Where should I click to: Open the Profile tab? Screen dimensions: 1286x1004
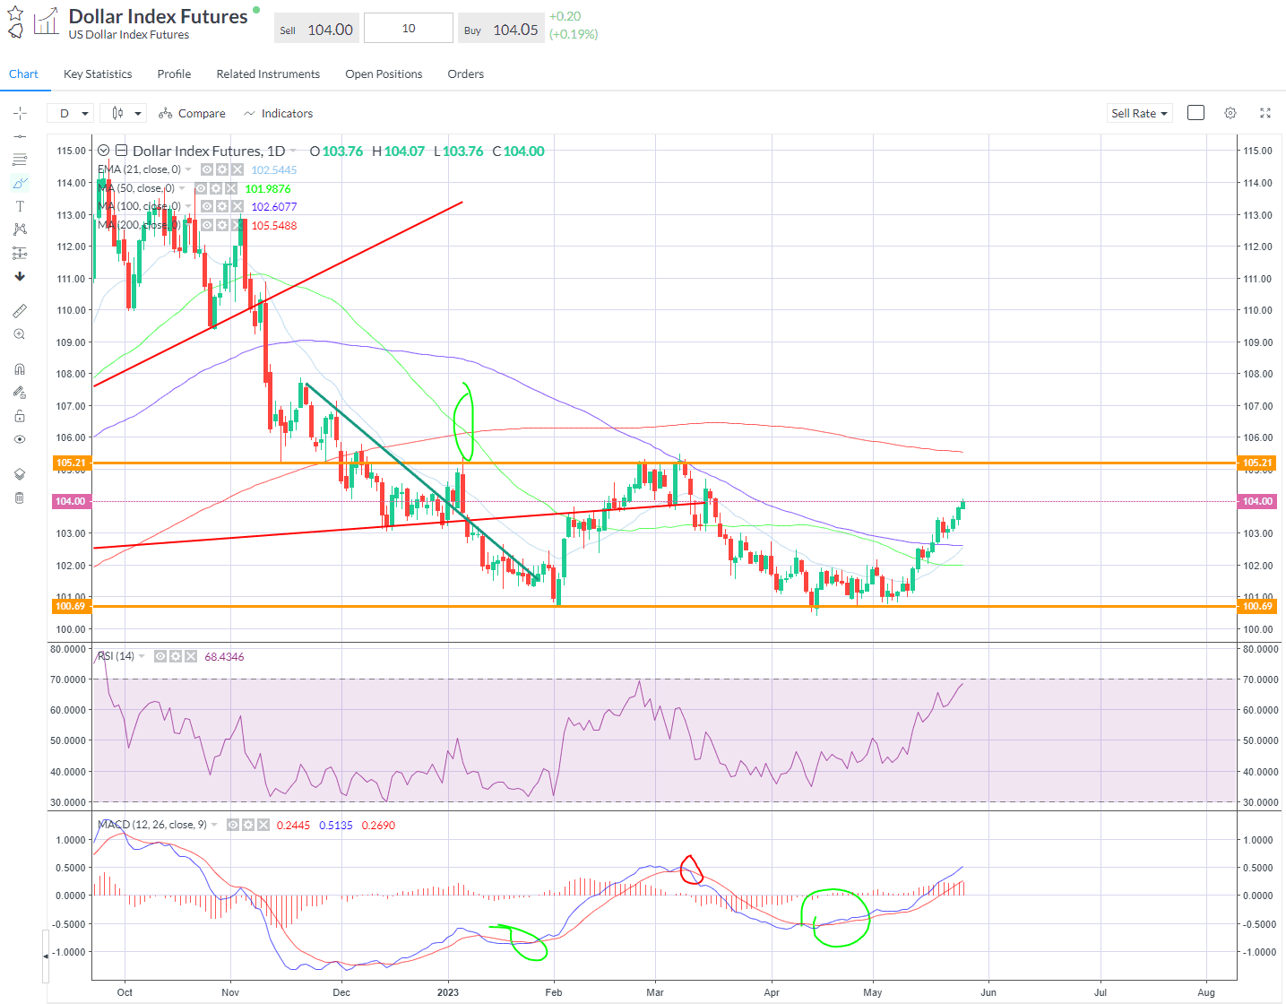tap(174, 74)
